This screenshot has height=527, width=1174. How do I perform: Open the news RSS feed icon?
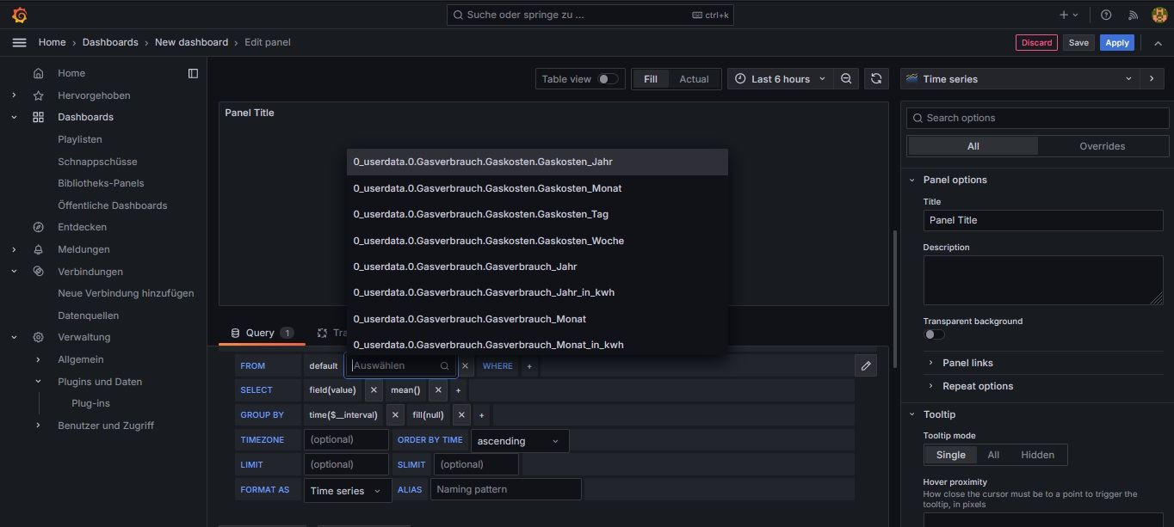(x=1133, y=15)
